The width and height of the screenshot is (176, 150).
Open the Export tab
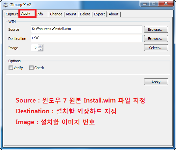coord(99,14)
